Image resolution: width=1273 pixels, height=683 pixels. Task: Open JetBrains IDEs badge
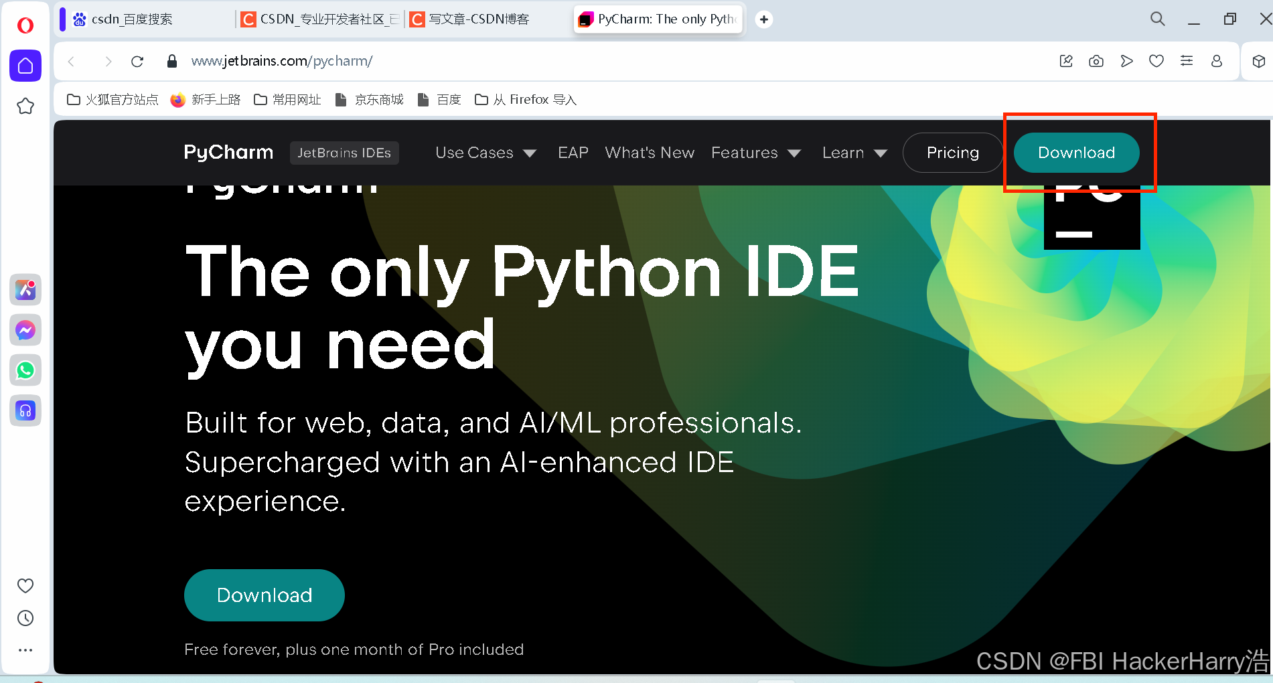[x=344, y=153]
